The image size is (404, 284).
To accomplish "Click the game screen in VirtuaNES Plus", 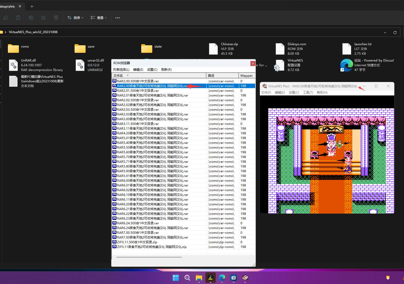I will pos(327,155).
